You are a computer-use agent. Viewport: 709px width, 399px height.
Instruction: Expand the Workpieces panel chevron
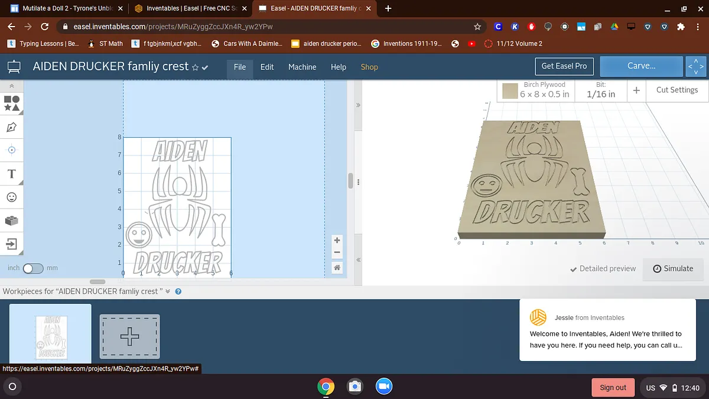[168, 291]
